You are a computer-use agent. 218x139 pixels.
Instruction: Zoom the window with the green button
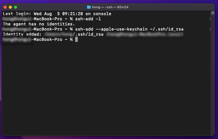coord(15,7)
